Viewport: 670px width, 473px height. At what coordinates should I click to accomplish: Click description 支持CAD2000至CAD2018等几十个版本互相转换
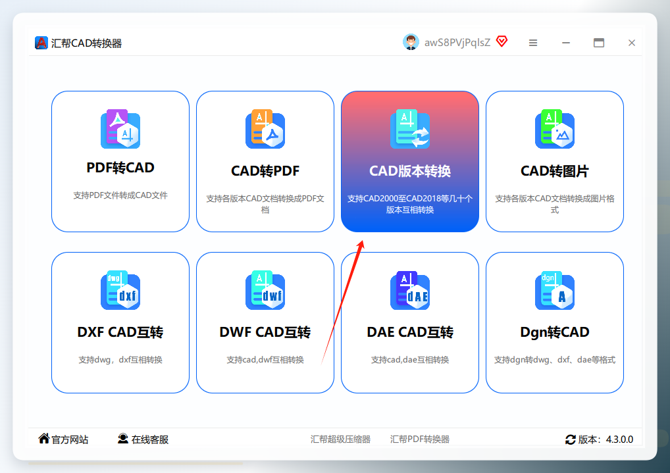click(x=410, y=204)
